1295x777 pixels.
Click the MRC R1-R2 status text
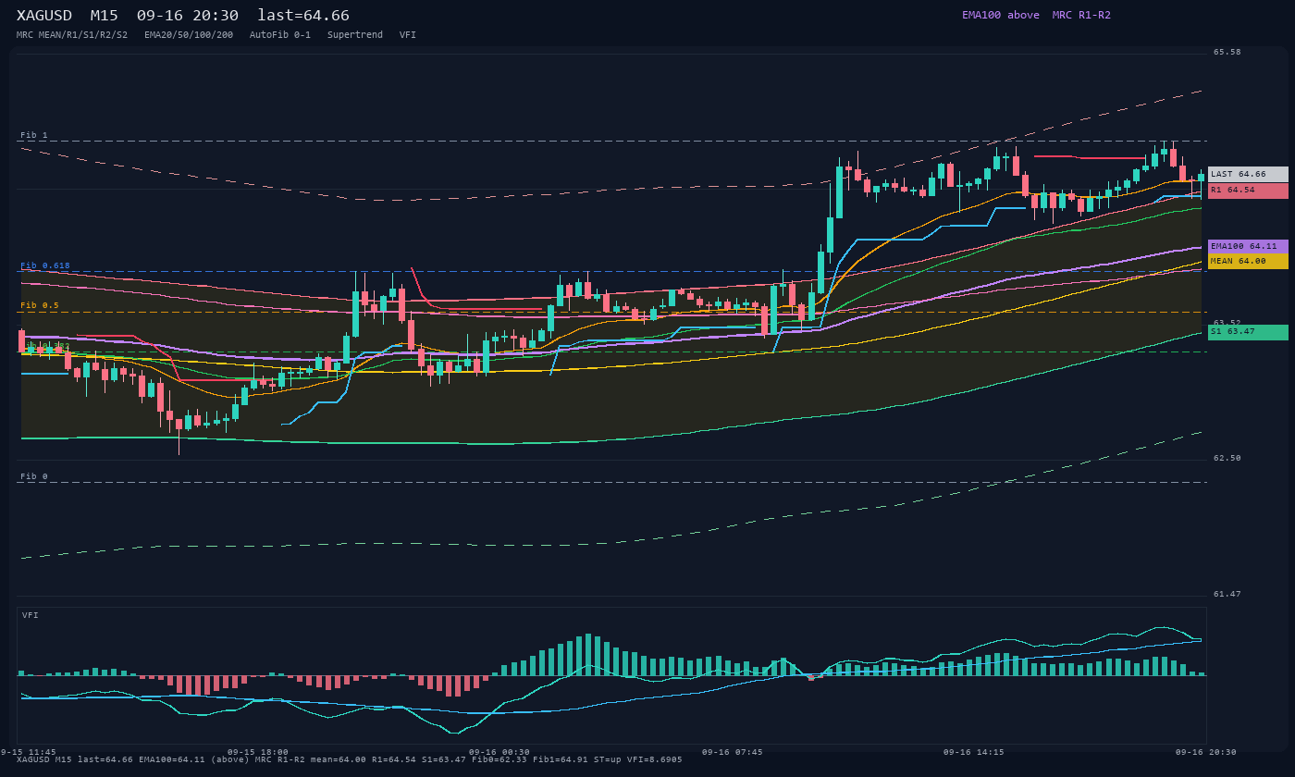tap(1081, 15)
